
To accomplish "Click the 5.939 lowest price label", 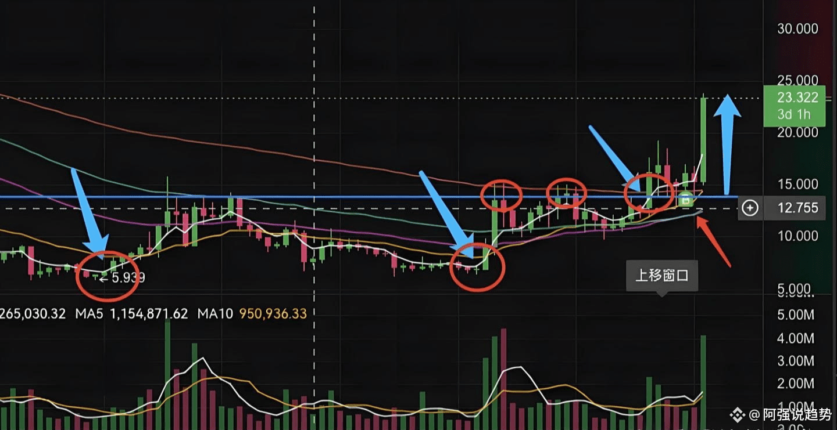I will [x=127, y=278].
